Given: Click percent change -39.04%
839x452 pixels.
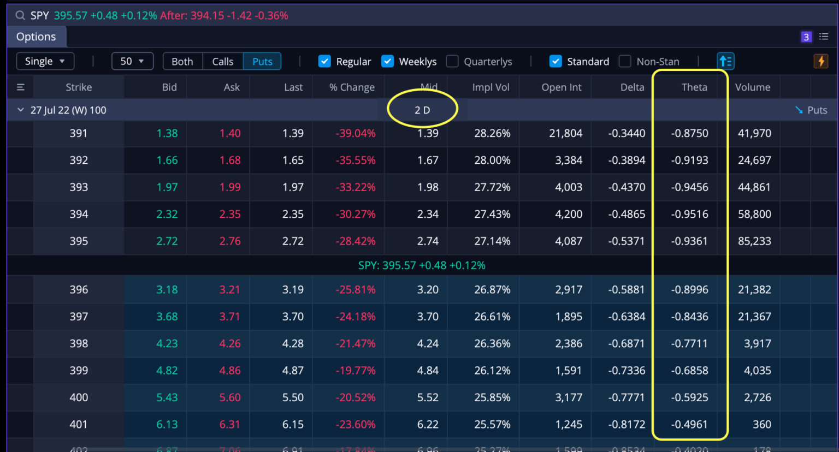Looking at the screenshot, I should coord(356,133).
